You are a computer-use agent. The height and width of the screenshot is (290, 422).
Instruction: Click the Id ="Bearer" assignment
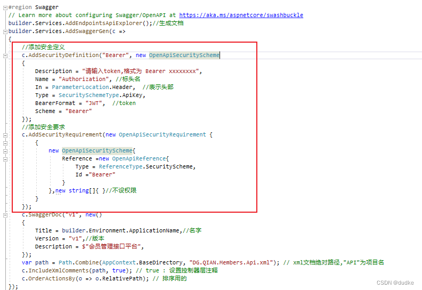click(x=95, y=175)
